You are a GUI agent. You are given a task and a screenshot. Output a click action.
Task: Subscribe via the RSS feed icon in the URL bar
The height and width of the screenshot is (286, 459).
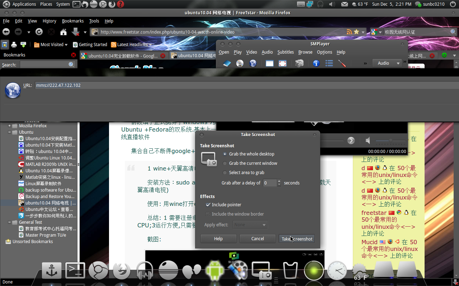point(349,32)
